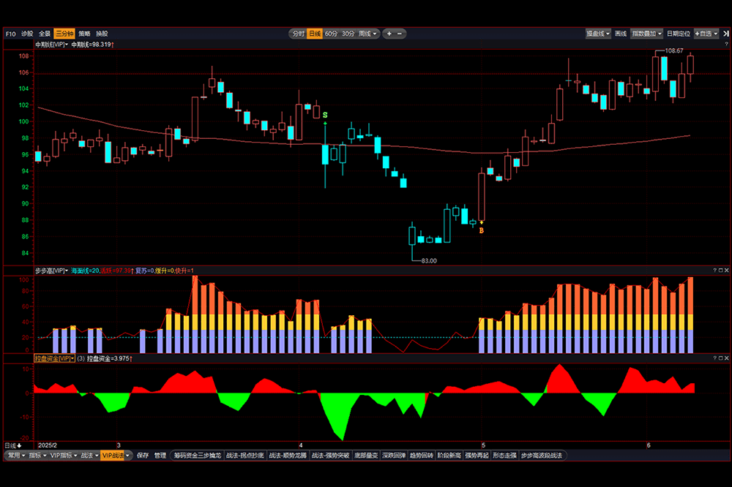This screenshot has height=487, width=732.
Task: Expand the 周线 period dropdown
Action: click(x=367, y=34)
